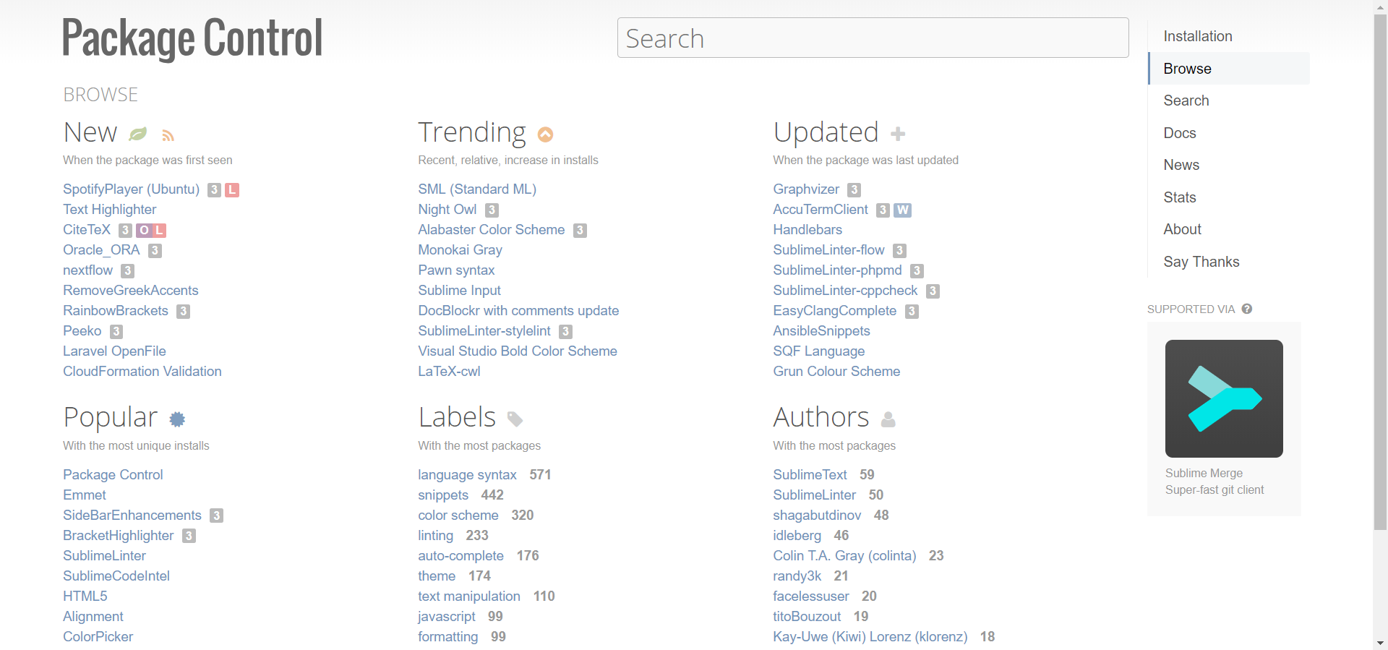Open the CloudFormation Validation package
1388x650 pixels.
[142, 372]
